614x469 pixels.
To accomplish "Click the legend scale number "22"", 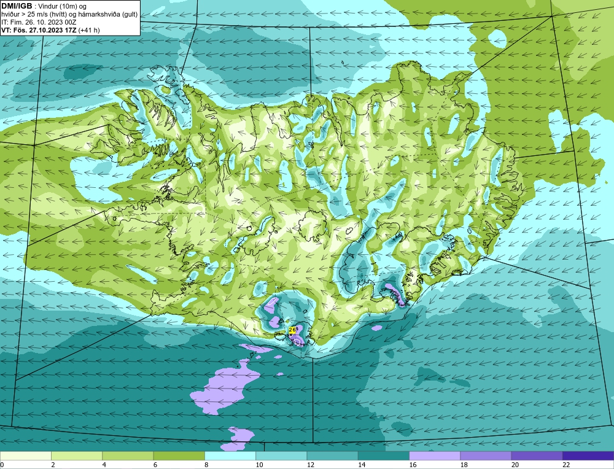I will 566,465.
